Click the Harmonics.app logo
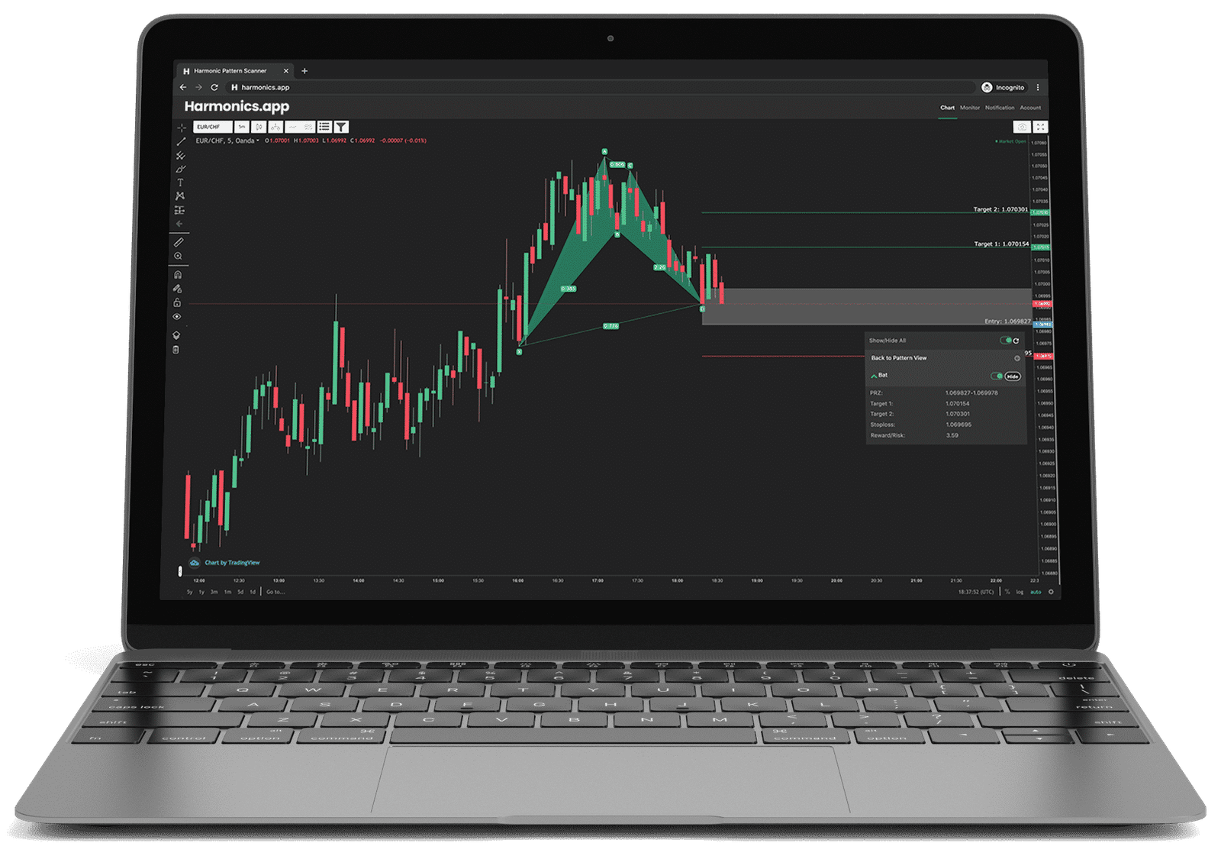This screenshot has width=1221, height=856. [237, 107]
